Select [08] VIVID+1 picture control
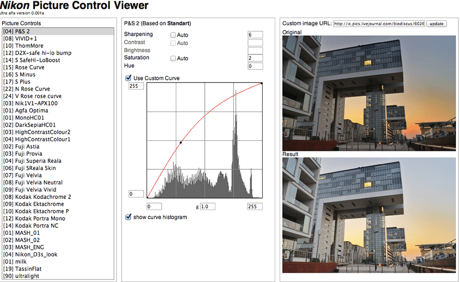460x282 pixels. pos(58,39)
